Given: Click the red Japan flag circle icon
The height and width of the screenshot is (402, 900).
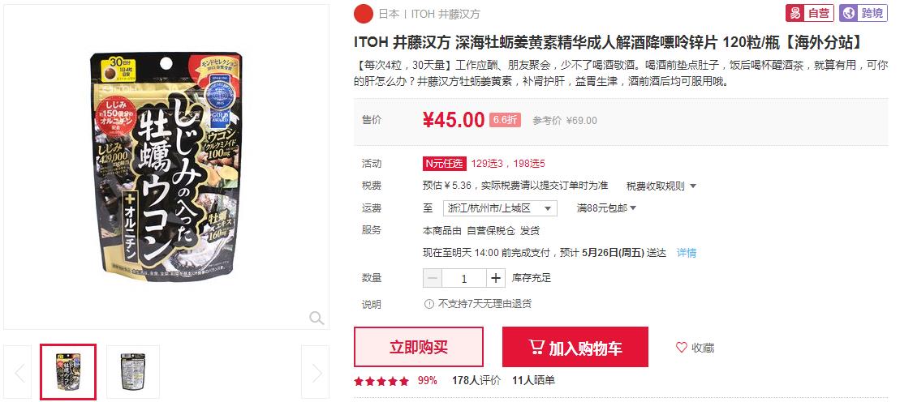Looking at the screenshot, I should pos(364,14).
